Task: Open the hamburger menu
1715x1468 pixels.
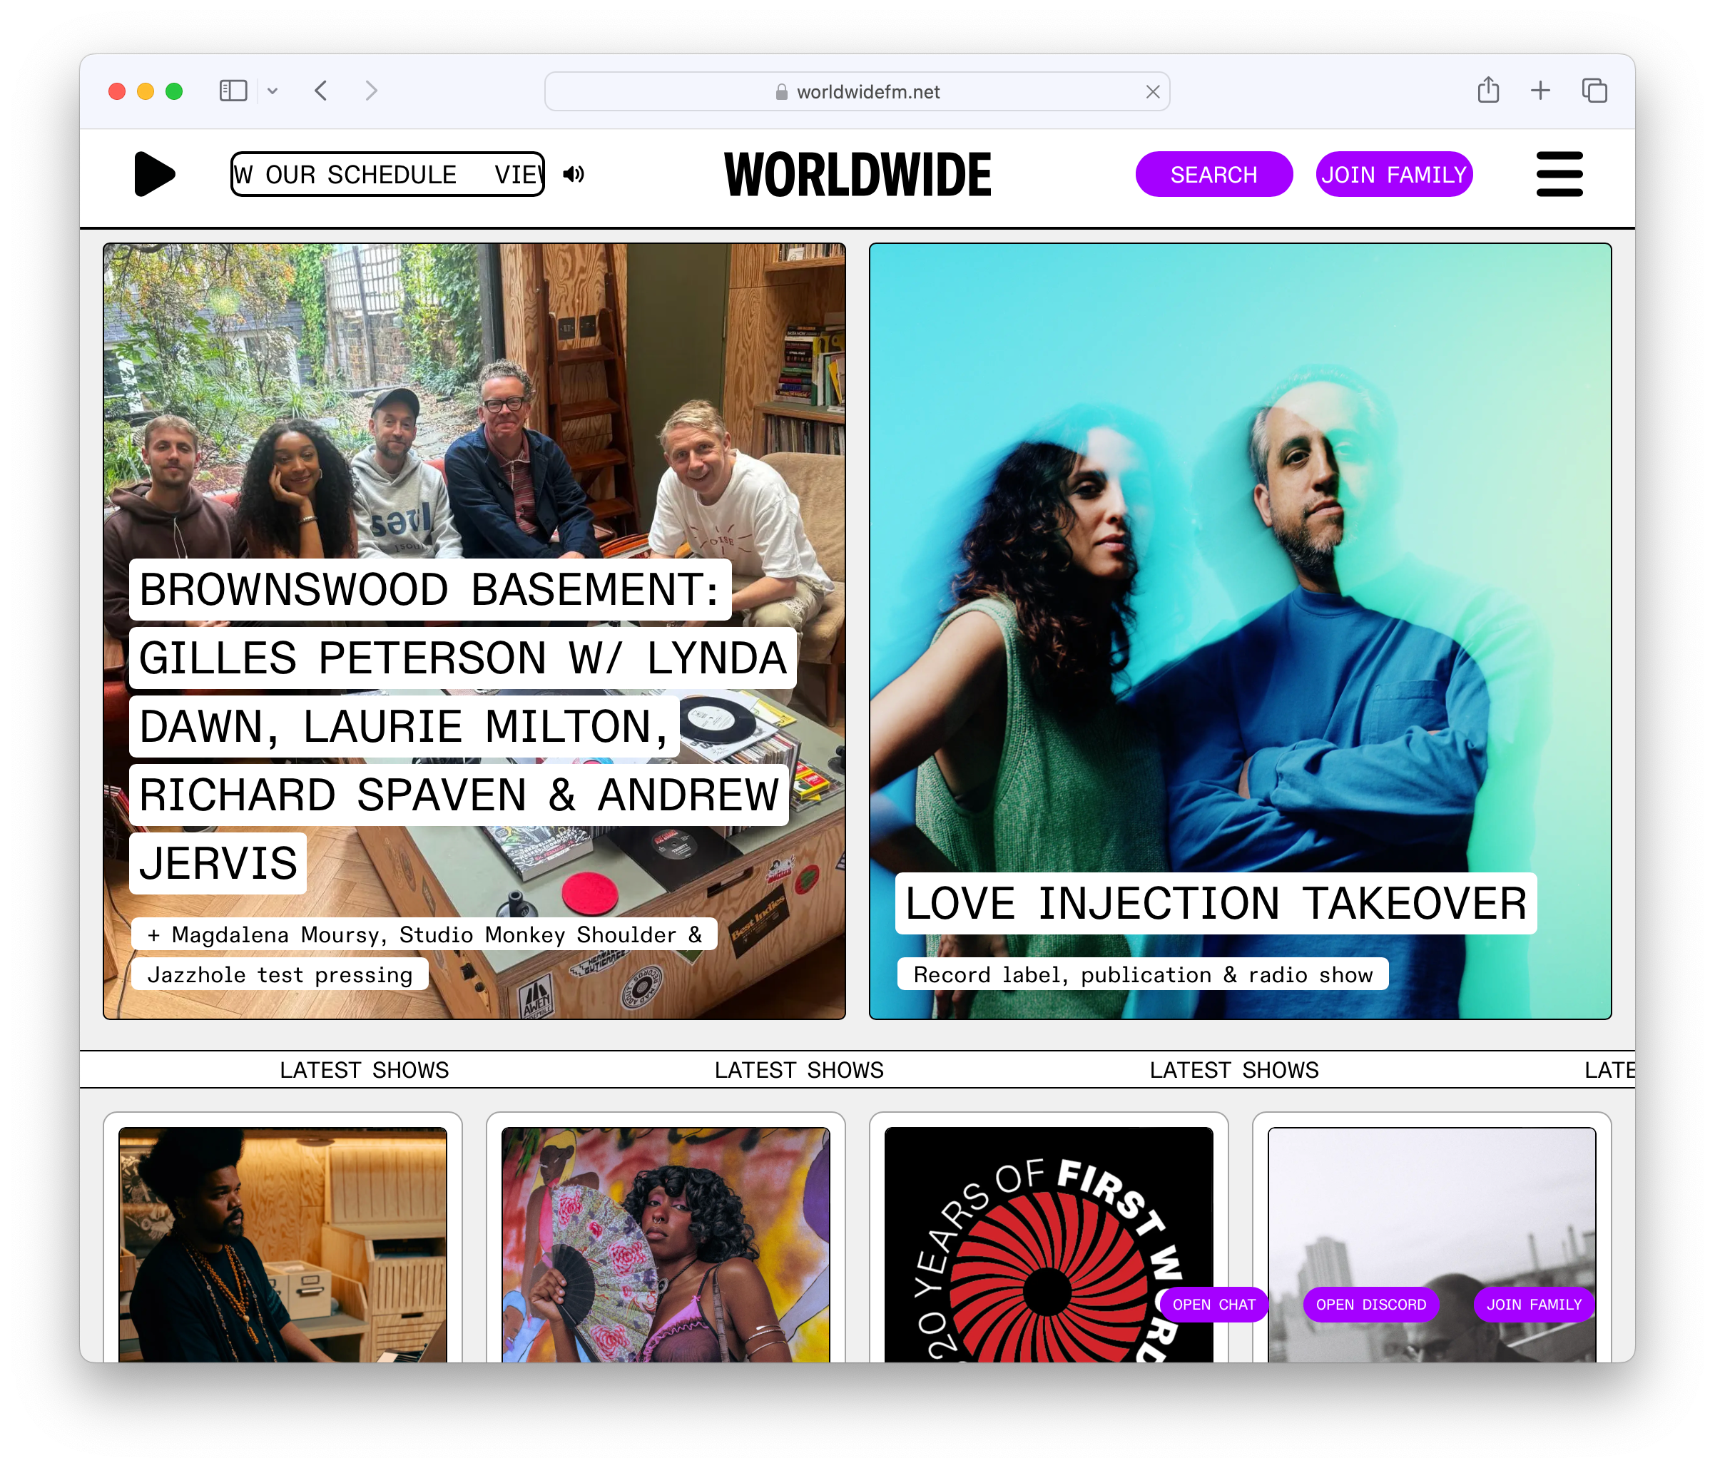Action: coord(1559,174)
